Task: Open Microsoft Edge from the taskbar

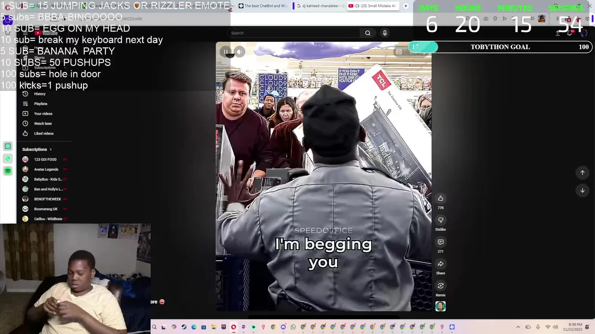Action: (194, 327)
